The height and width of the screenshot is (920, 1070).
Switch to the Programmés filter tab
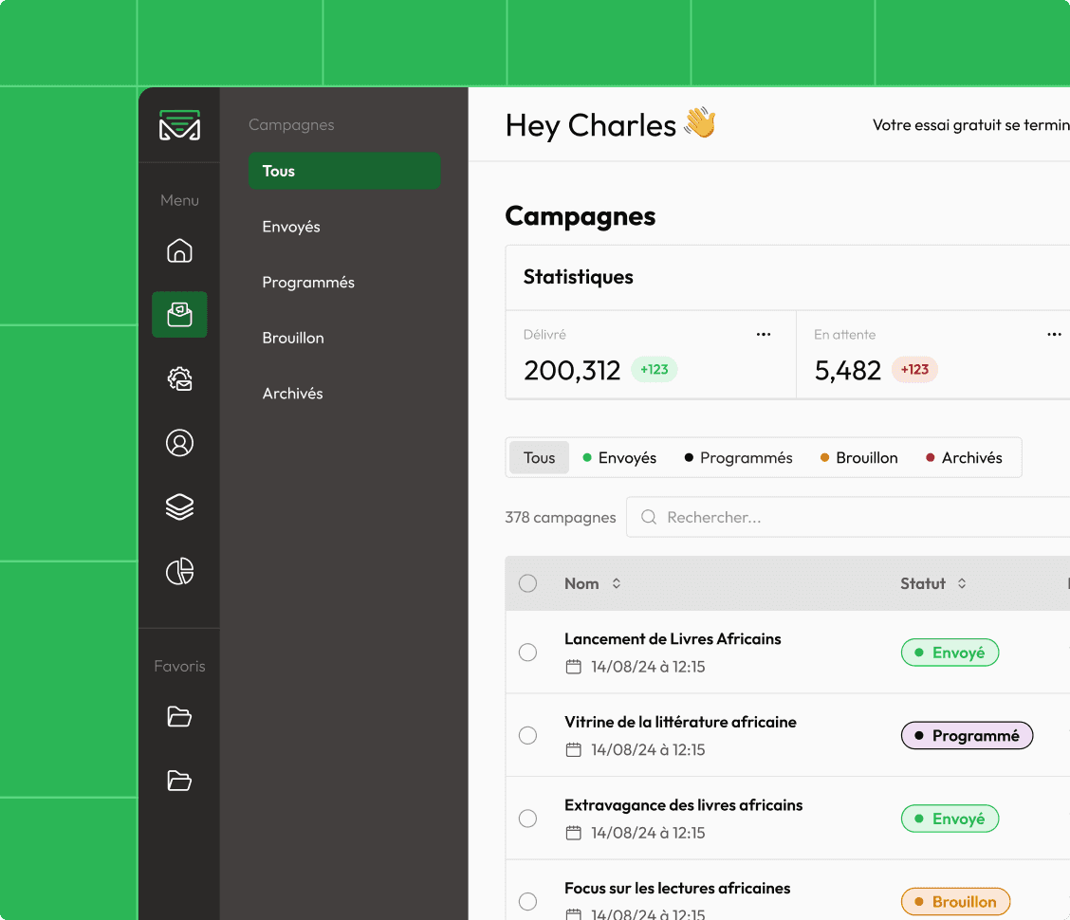[738, 457]
